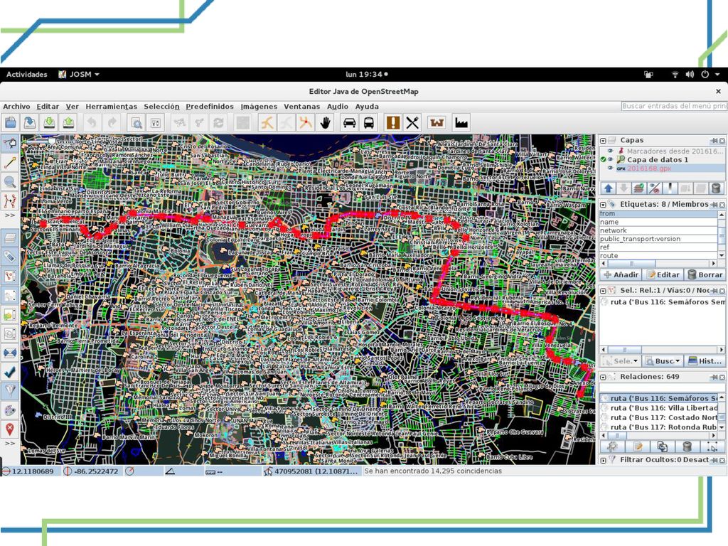Click the Borrar tag button
The image size is (728, 546).
point(705,274)
